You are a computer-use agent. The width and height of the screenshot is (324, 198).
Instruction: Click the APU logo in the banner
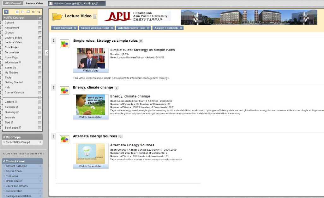118,16
